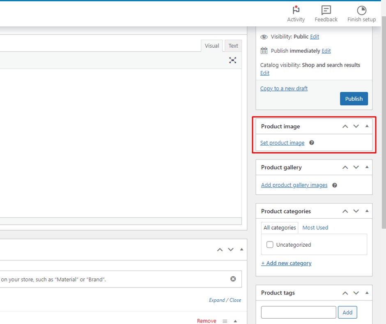The width and height of the screenshot is (386, 324).
Task: Collapse the Product image panel
Action: click(x=367, y=126)
